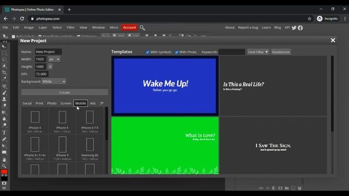Open the Window menu
Viewport: 349px width, 196px height.
pos(98,28)
